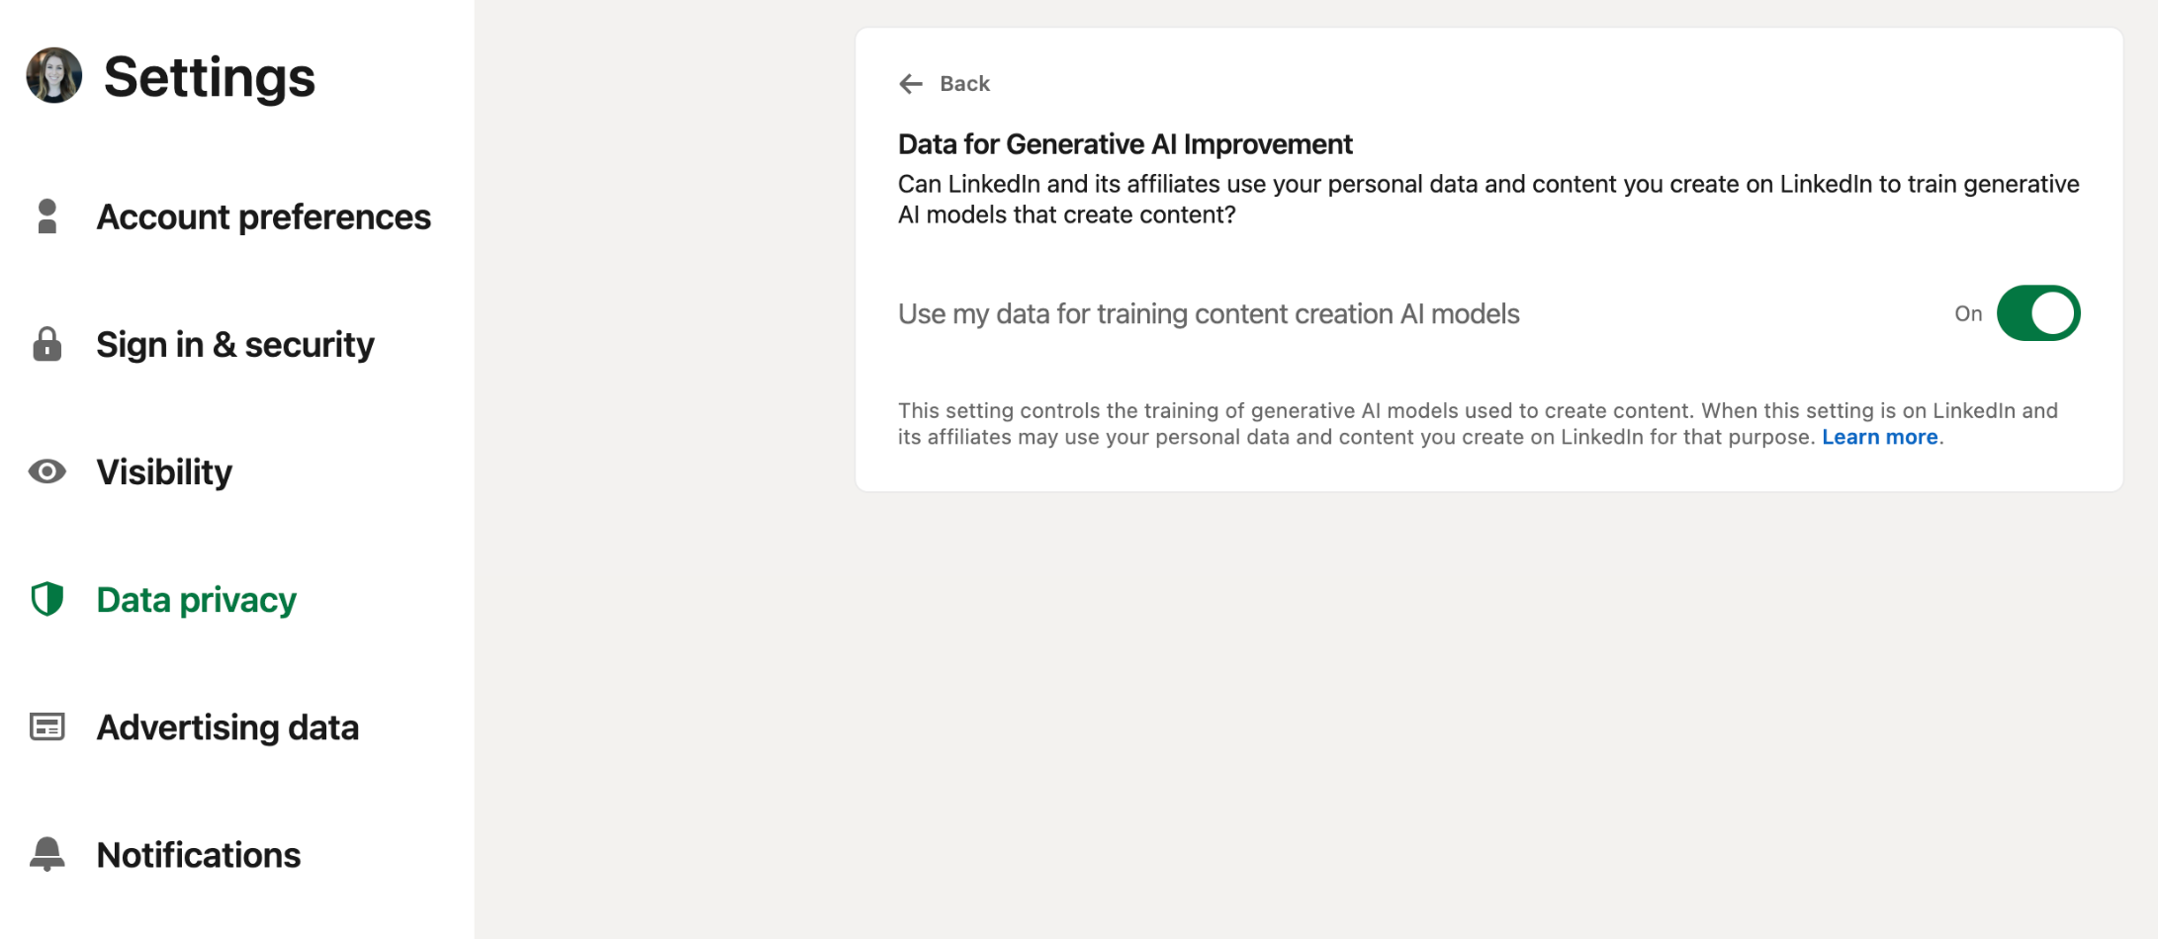
Task: Open Notifications settings
Action: (199, 854)
